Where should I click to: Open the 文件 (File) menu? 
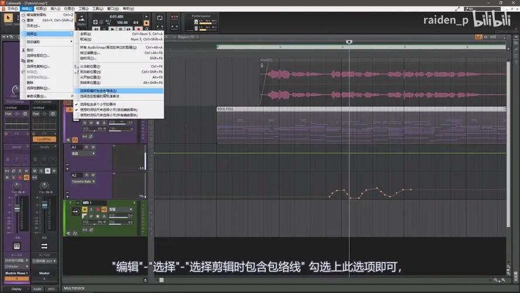(x=12, y=9)
